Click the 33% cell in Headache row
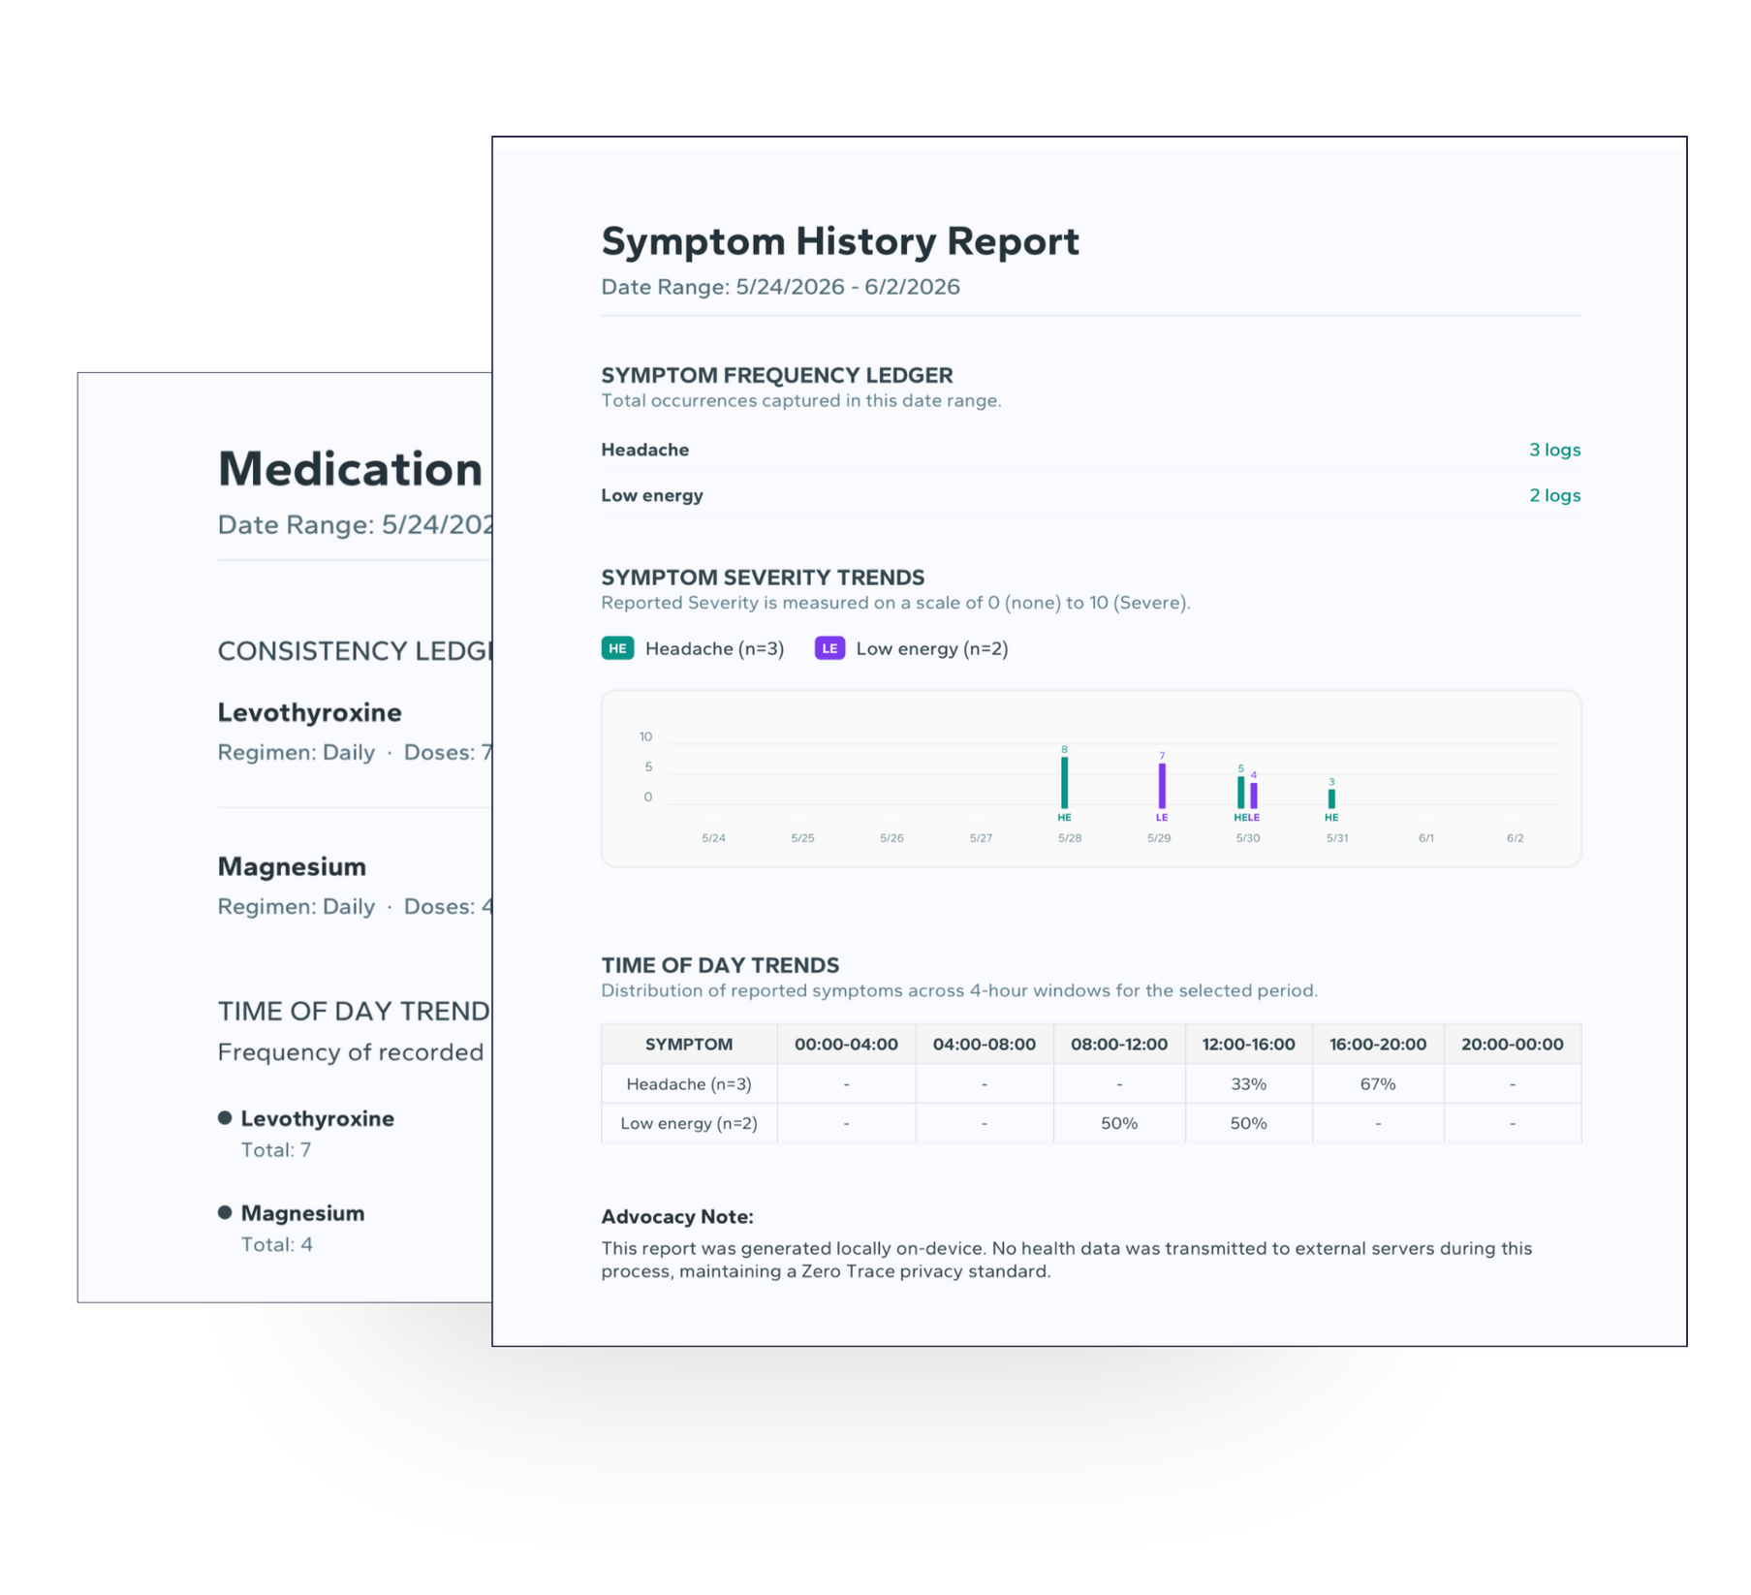Screen dimensions: 1751x1595 1248,1083
